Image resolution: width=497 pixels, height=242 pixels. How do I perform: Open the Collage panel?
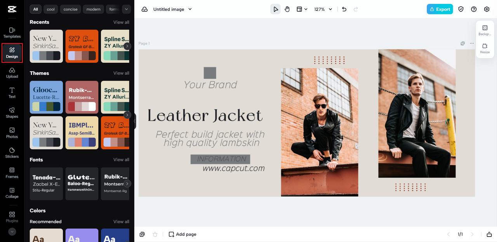coord(12,193)
